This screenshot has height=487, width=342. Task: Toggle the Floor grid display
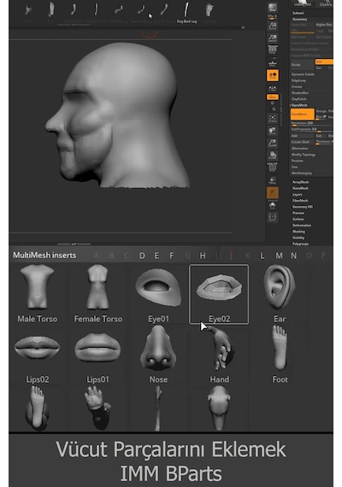[x=273, y=64]
